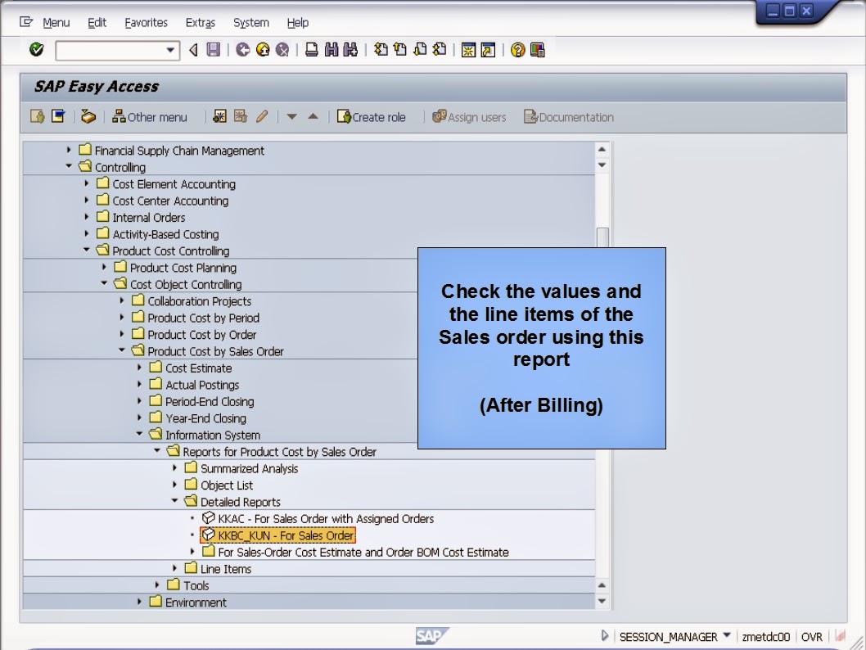Collapse Product Cost Controlling node
The height and width of the screenshot is (650, 866).
pos(86,250)
